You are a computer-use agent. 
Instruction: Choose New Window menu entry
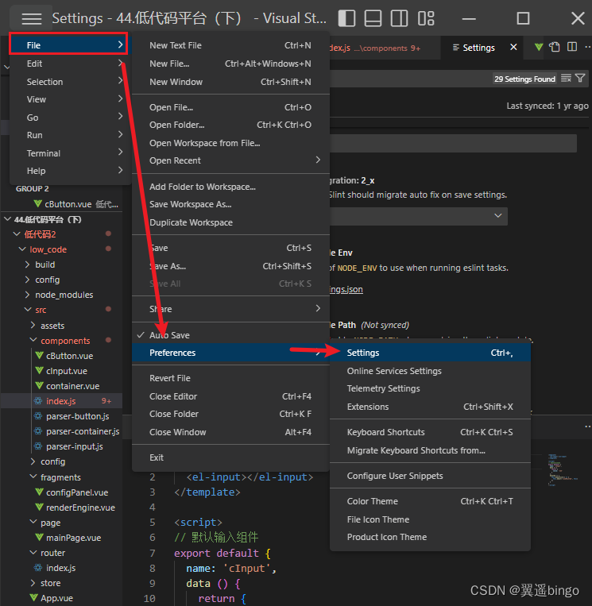230,82
